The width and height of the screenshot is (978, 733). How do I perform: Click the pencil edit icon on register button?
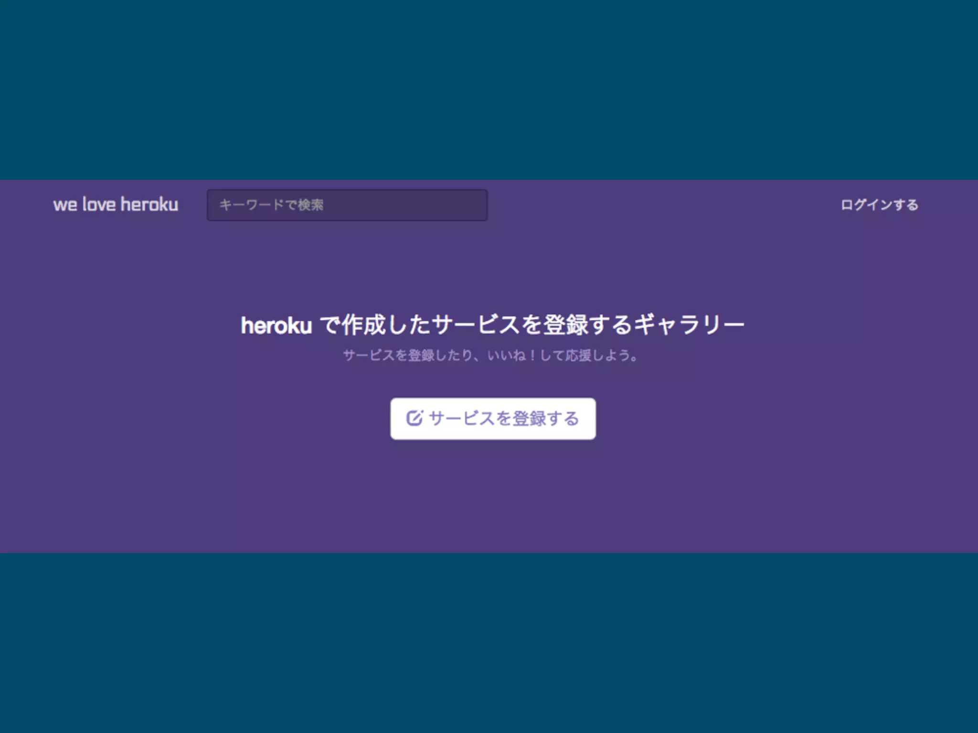414,418
